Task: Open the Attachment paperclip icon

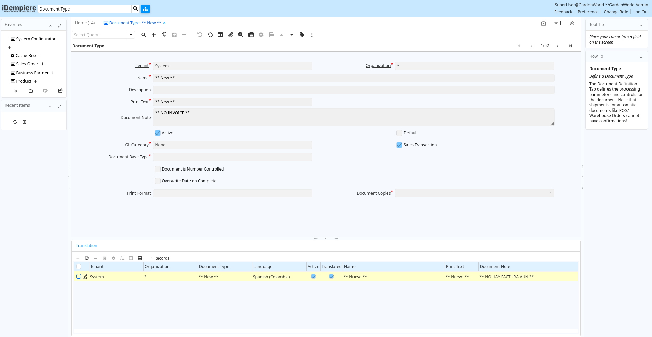Action: click(x=231, y=35)
